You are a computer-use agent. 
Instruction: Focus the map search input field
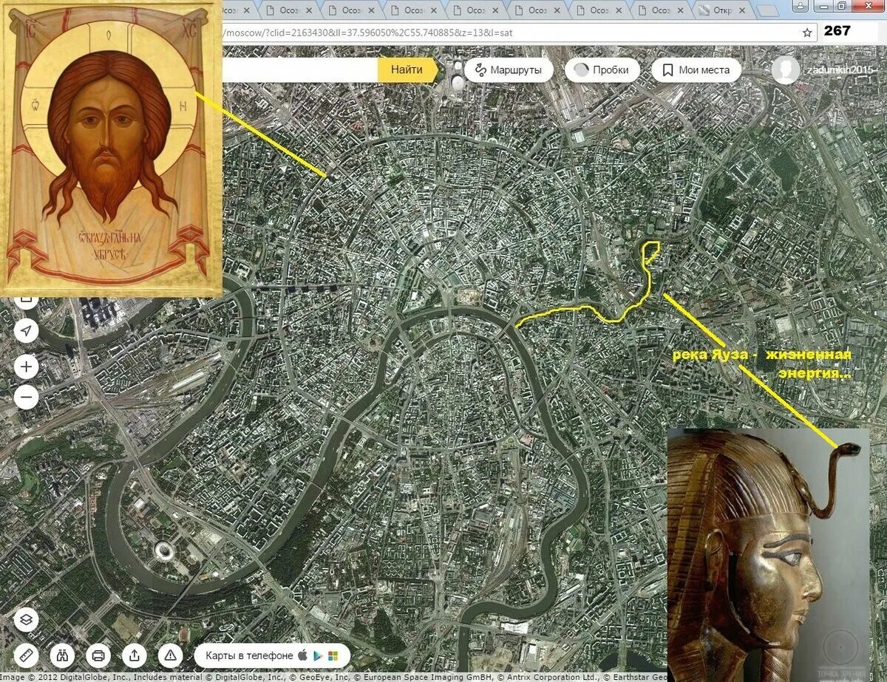point(300,69)
